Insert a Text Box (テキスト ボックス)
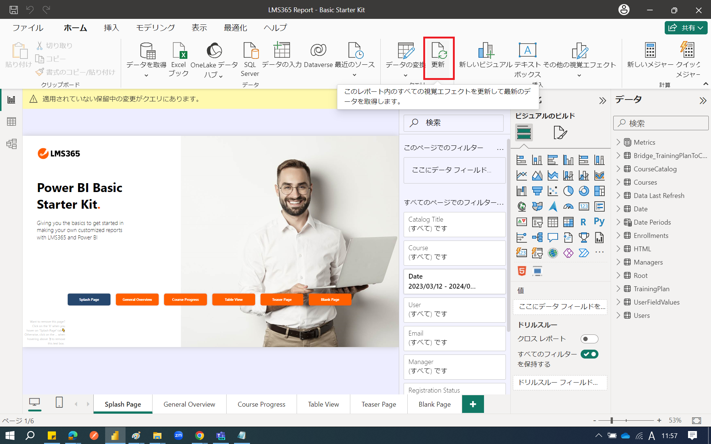 pyautogui.click(x=528, y=59)
